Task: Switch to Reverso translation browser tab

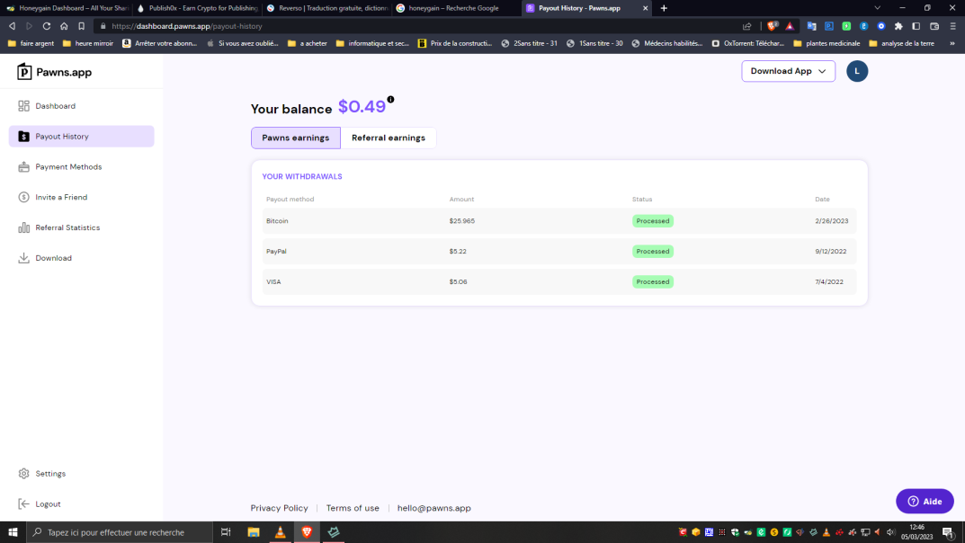Action: click(328, 8)
